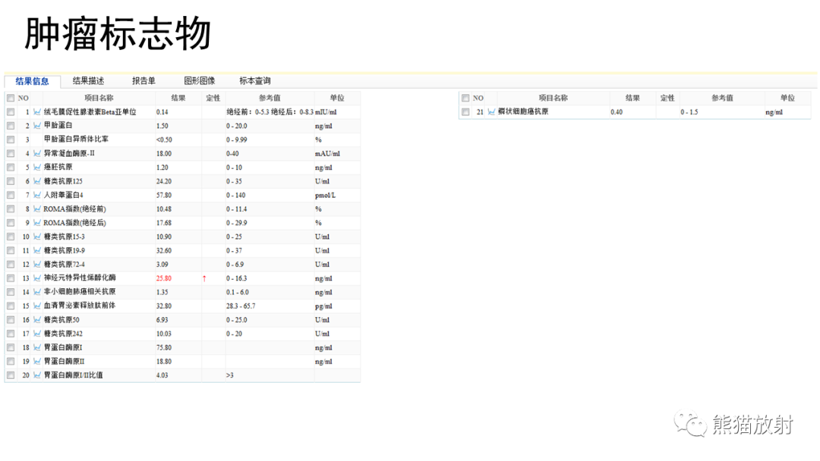
Task: Check the box for row 20 胃蛋白酶原I/II比值
Action: (11, 375)
